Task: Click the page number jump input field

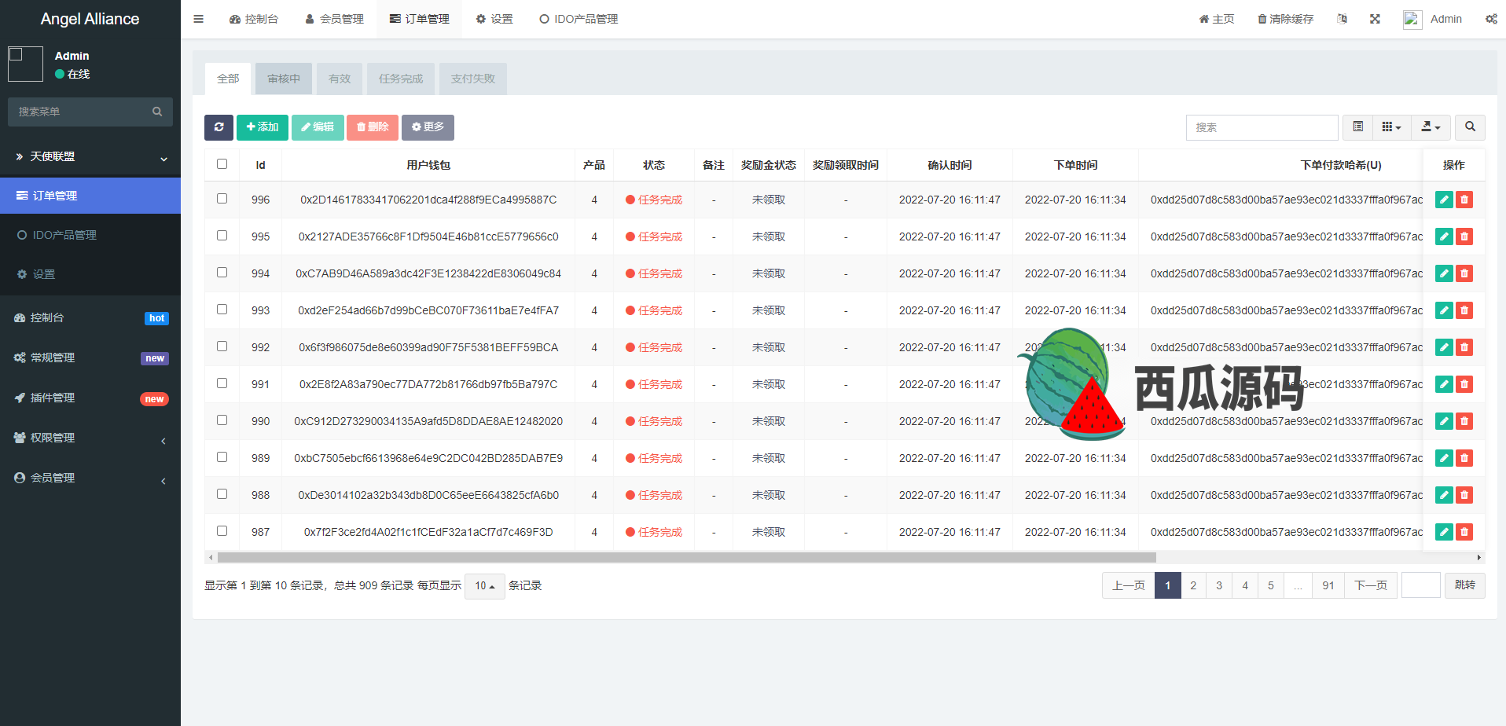Action: pyautogui.click(x=1421, y=585)
